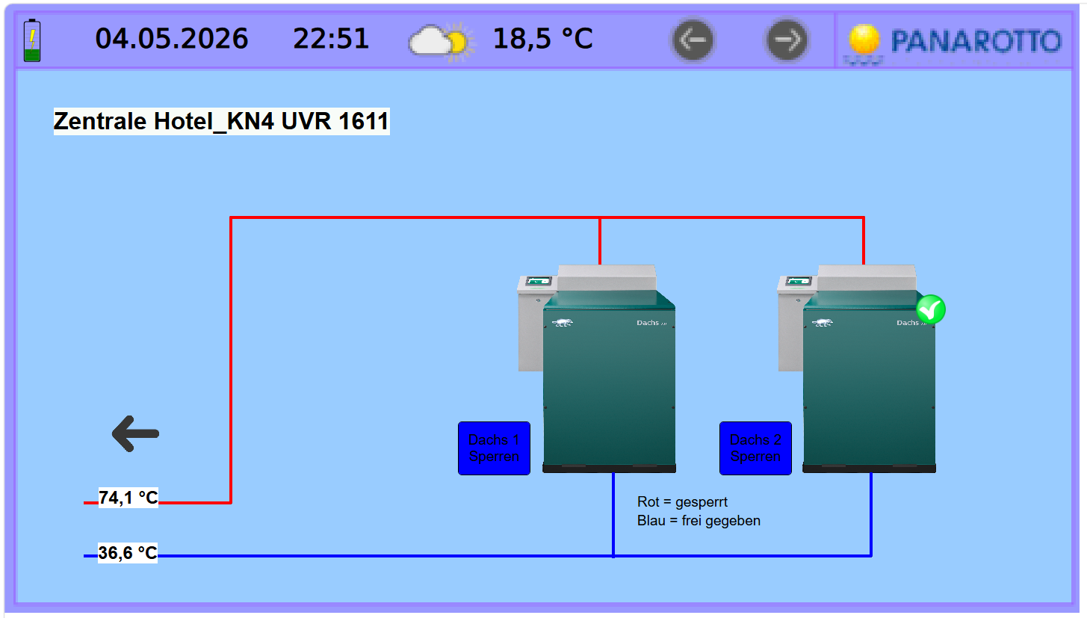This screenshot has width=1087, height=618.
Task: Click the battery status icon
Action: pos(32,40)
